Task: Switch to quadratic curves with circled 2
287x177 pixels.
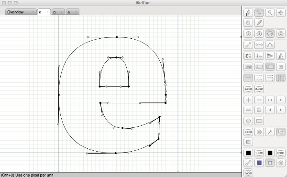Action: tap(248, 33)
